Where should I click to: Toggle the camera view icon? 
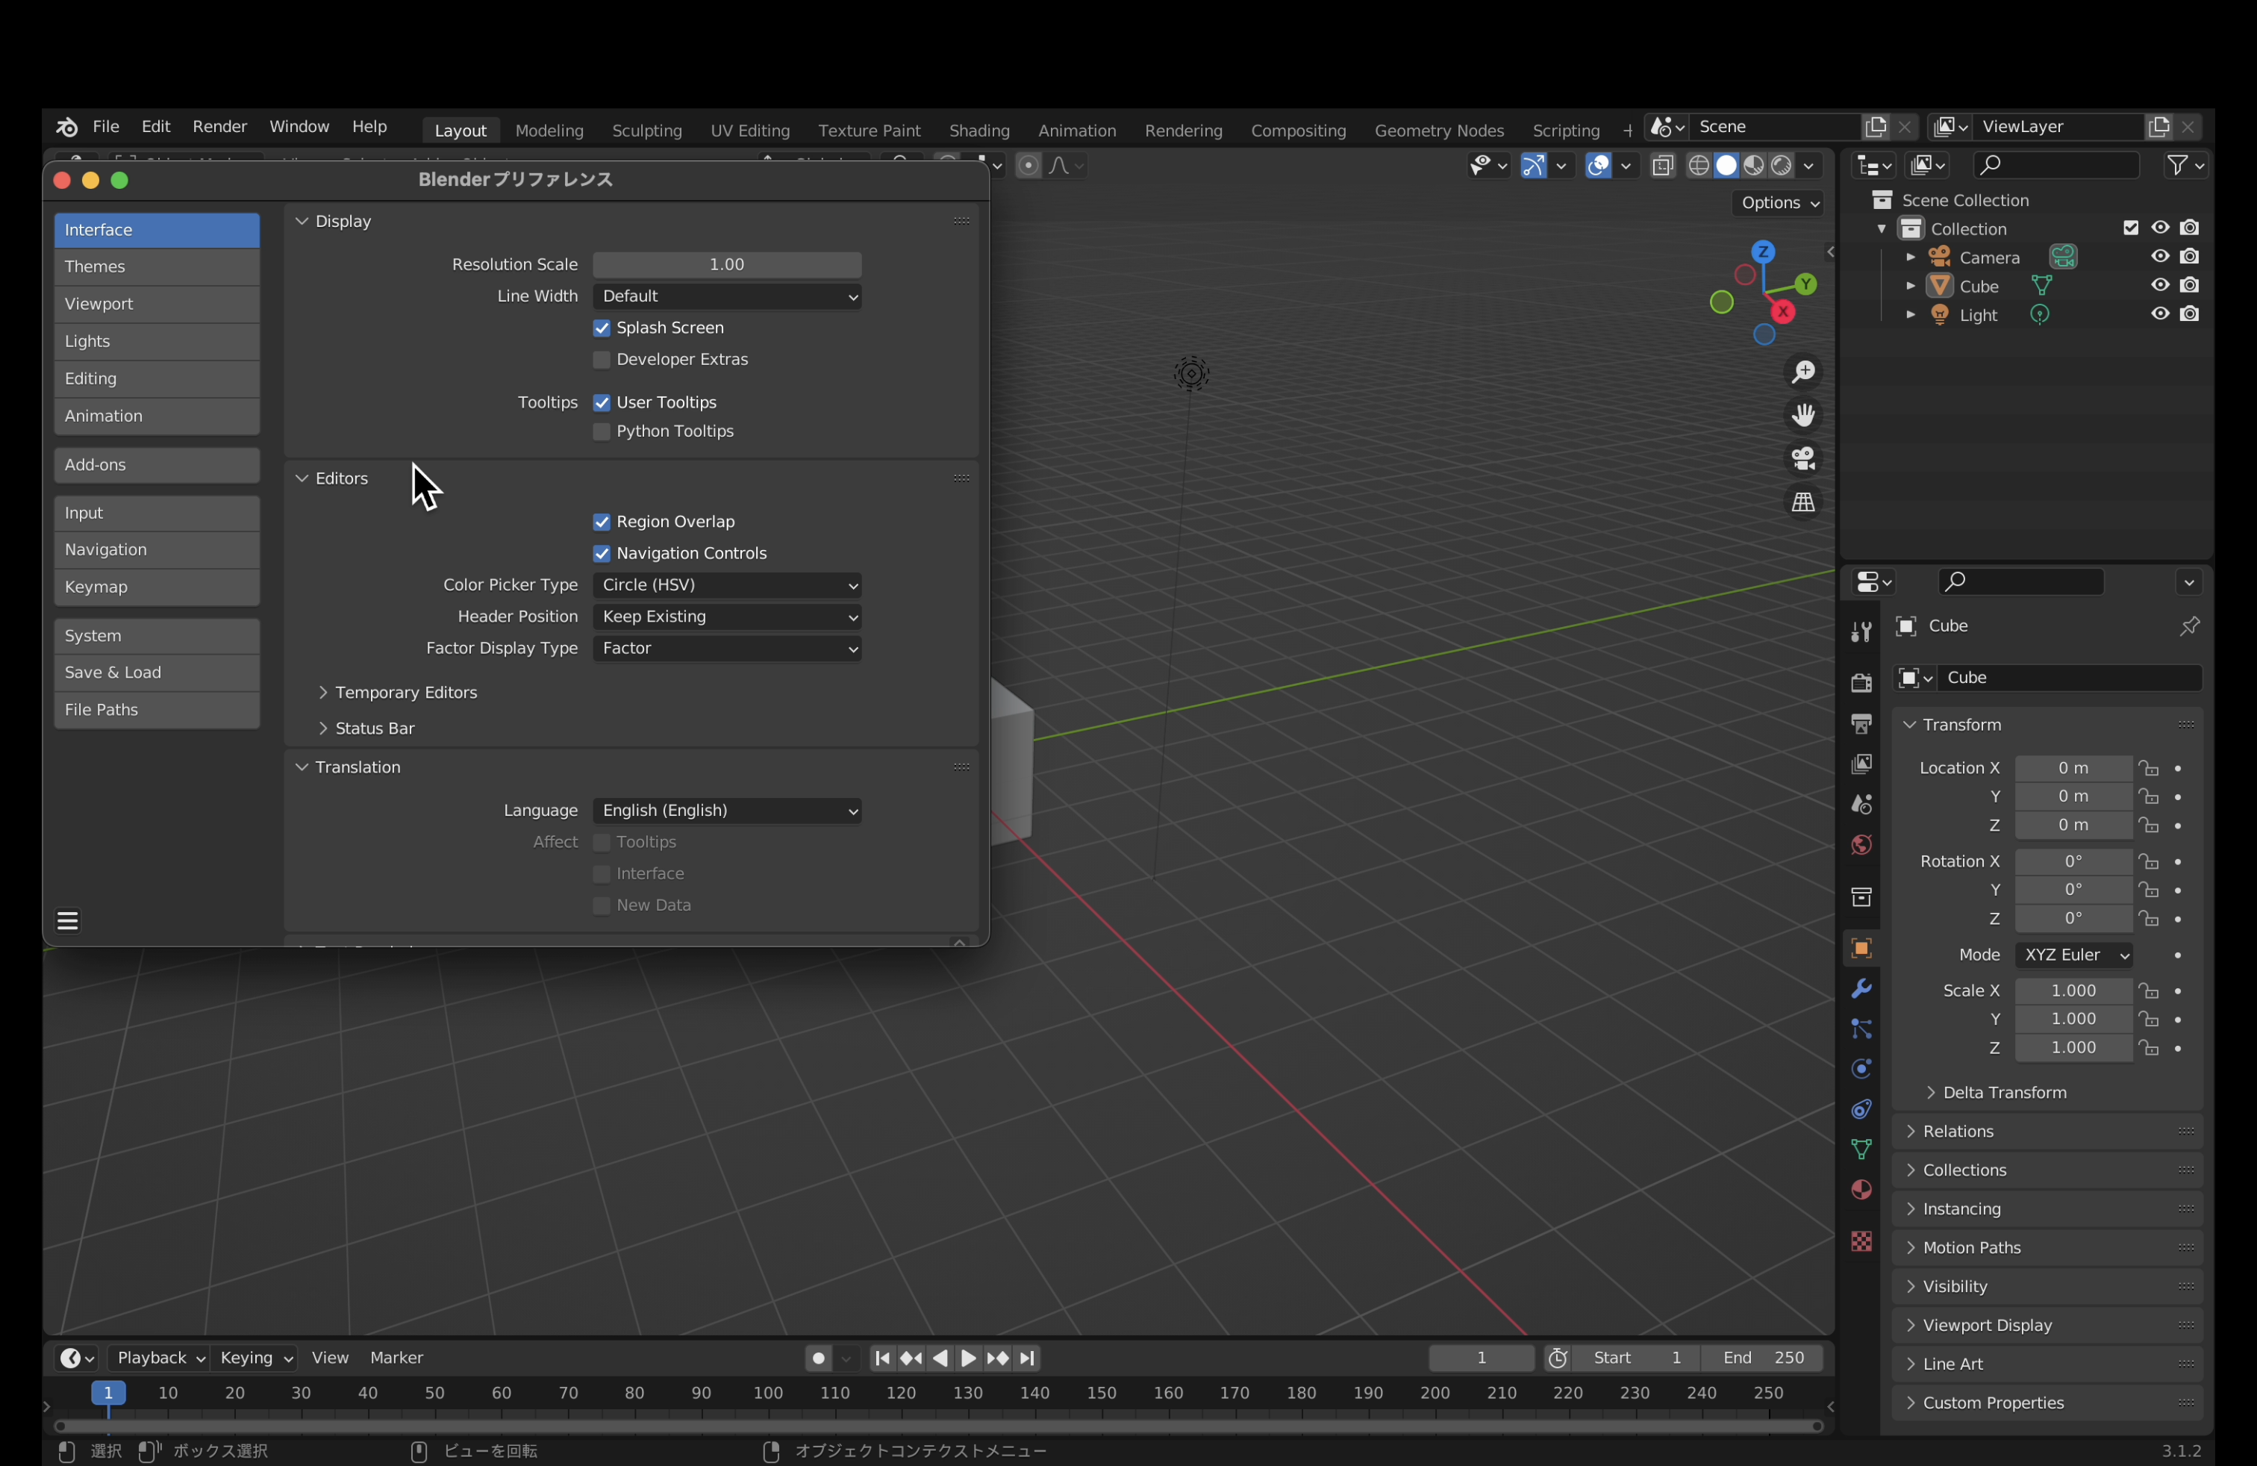(1802, 459)
